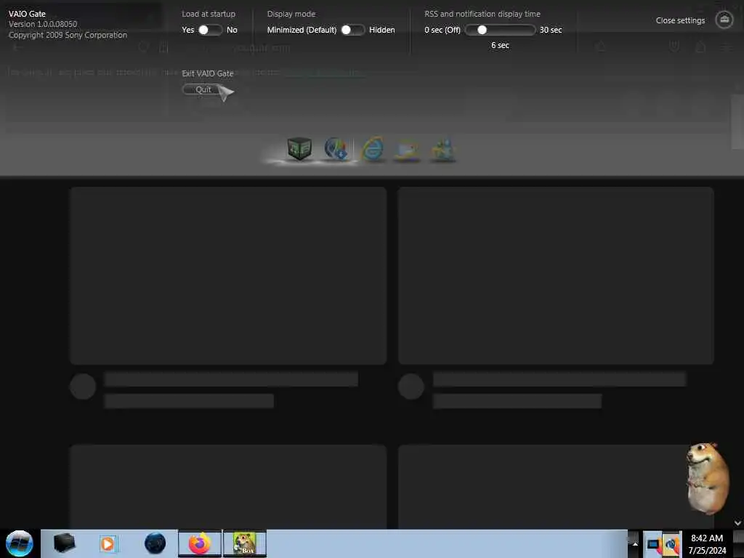Click the '0 sec (Off)' label
Screen dimensions: 744x558
pyautogui.click(x=442, y=30)
